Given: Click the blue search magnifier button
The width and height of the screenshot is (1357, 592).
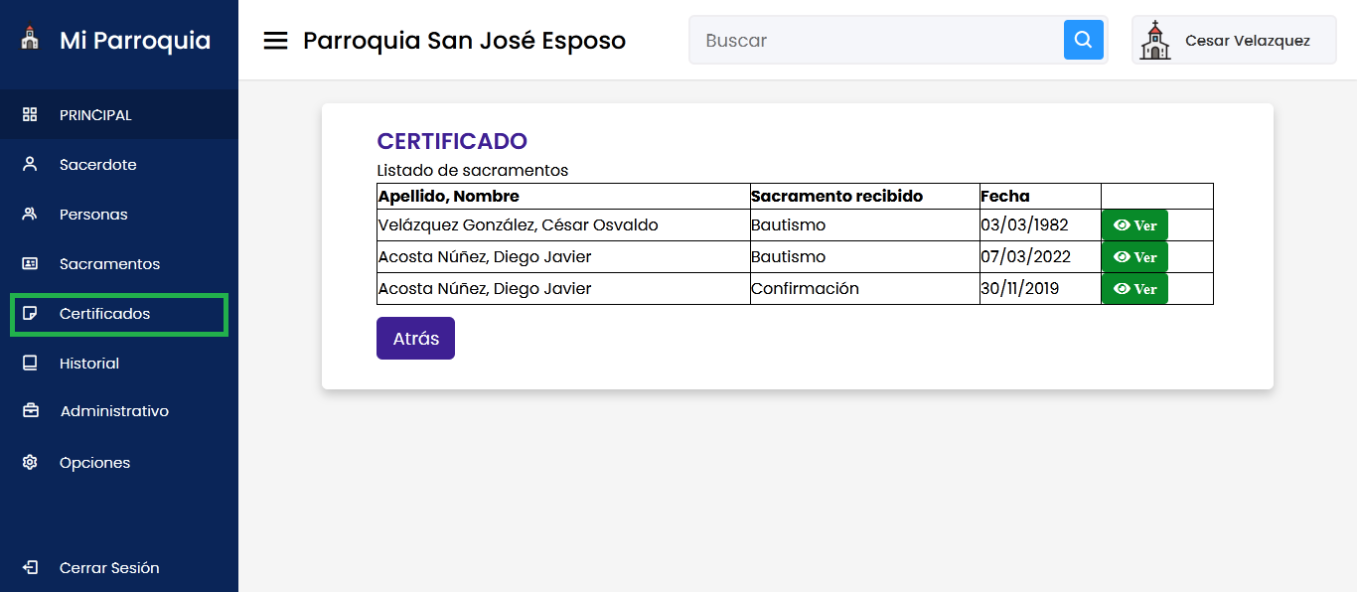Looking at the screenshot, I should (1083, 41).
